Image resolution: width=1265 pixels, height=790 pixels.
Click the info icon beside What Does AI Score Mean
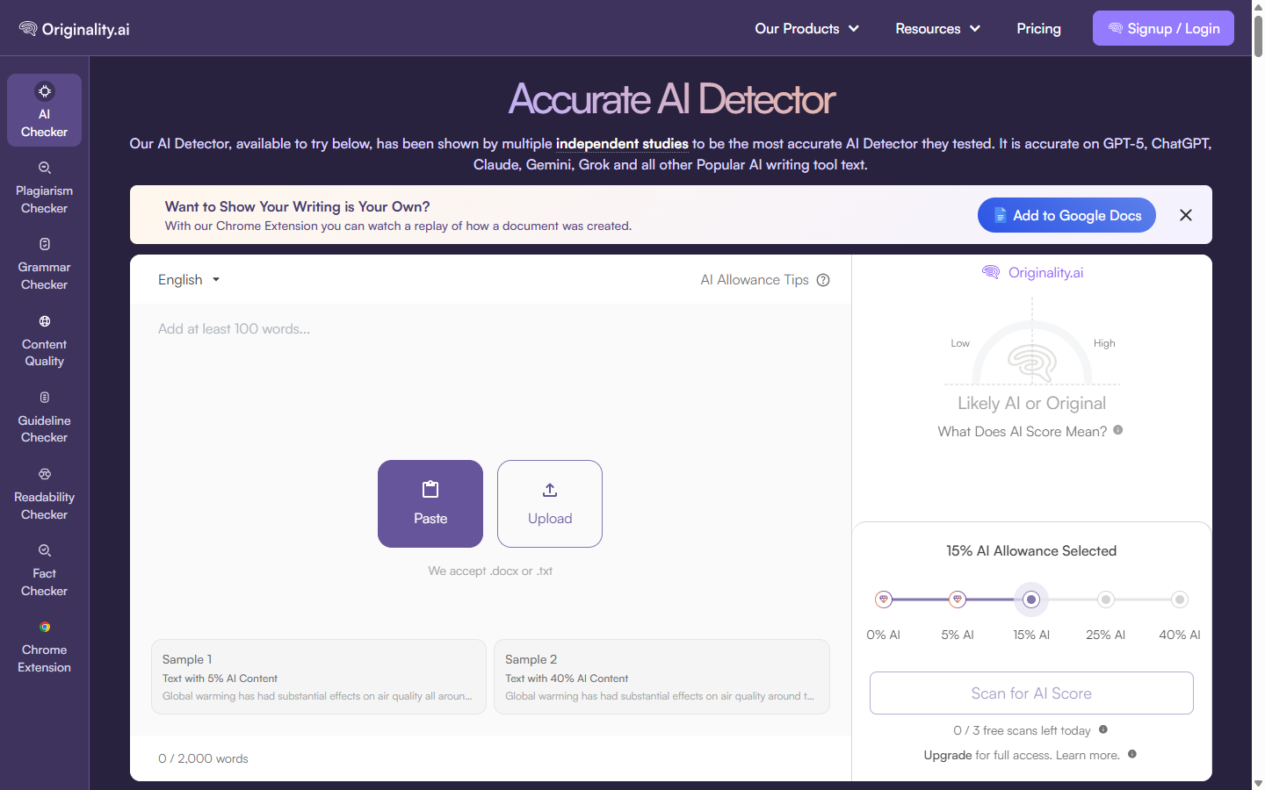pyautogui.click(x=1118, y=430)
